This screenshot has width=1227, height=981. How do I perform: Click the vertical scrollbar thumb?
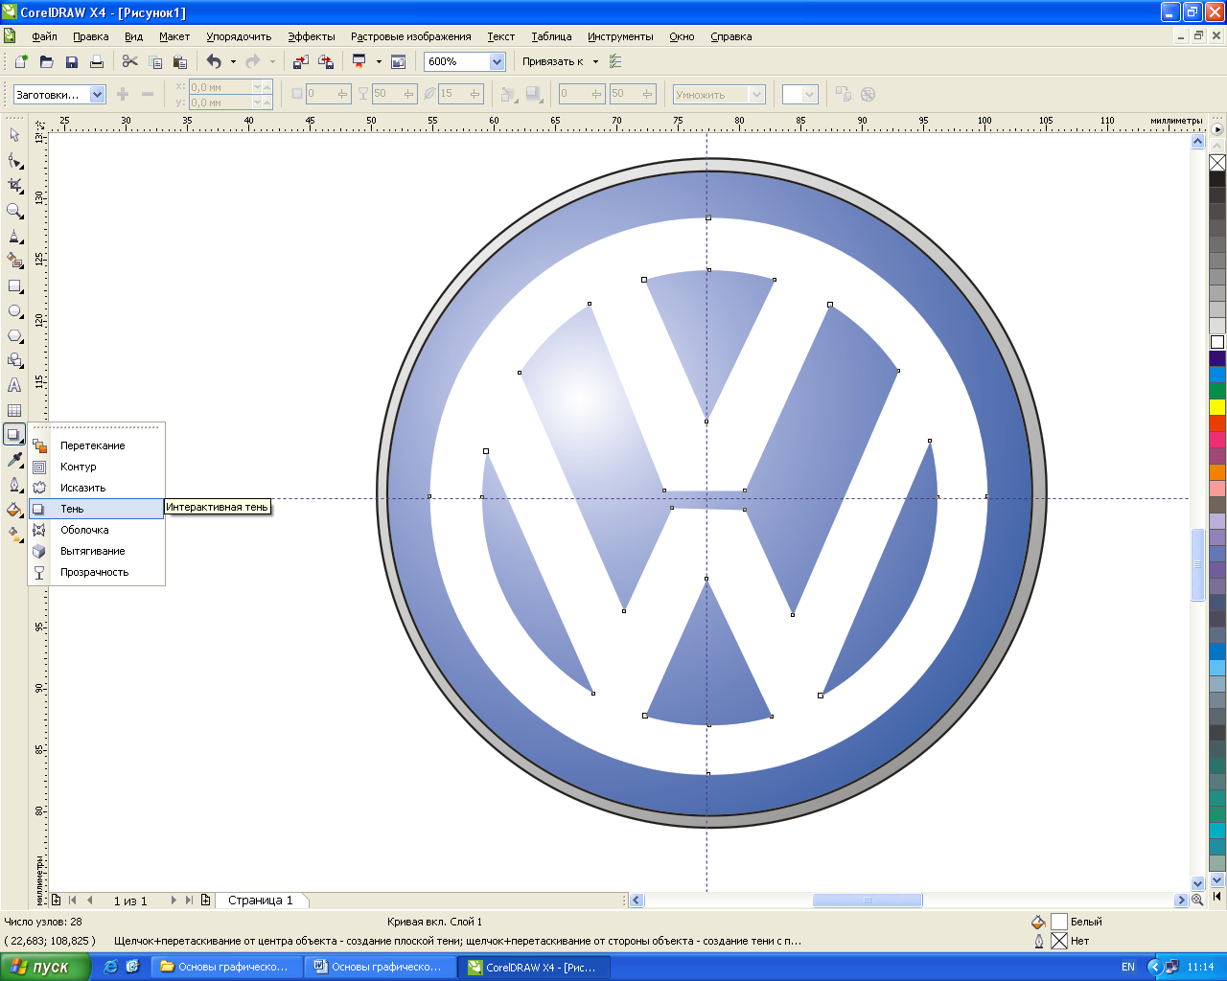pos(1197,565)
